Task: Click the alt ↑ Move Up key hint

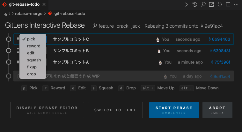Action: tap(148, 88)
